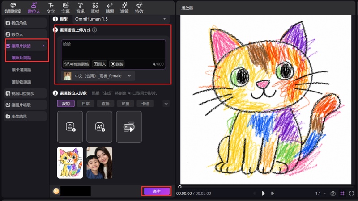Open the 中文（台灣）female voice dropdown
The image size is (358, 201).
click(98, 76)
